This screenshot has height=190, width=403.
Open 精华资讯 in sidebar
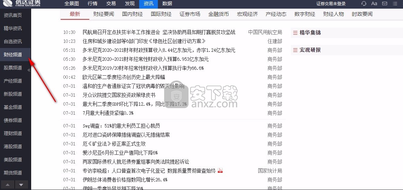13,28
